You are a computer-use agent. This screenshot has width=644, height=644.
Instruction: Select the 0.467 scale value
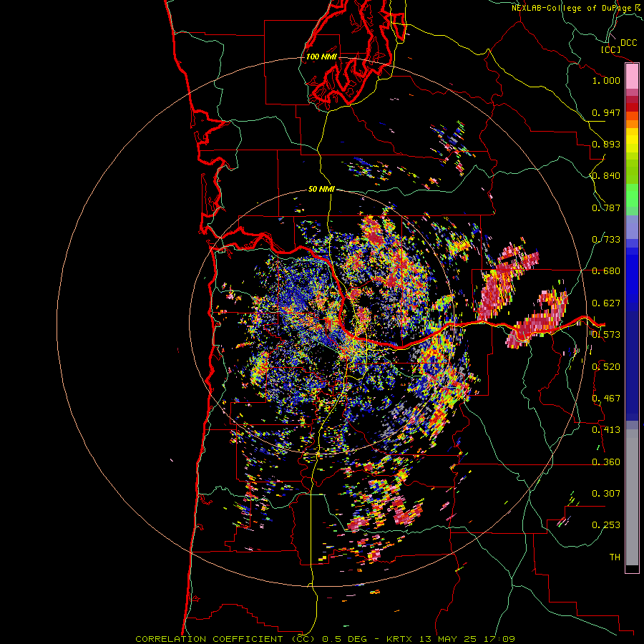[606, 399]
